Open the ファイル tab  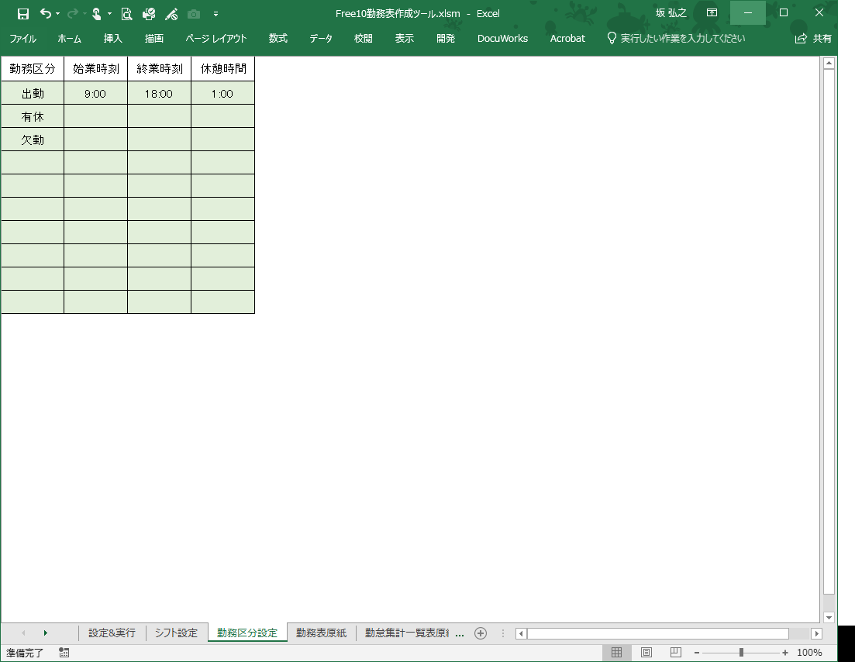(23, 39)
